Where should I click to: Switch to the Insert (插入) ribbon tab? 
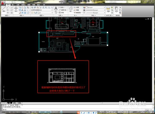(x=13, y=5)
